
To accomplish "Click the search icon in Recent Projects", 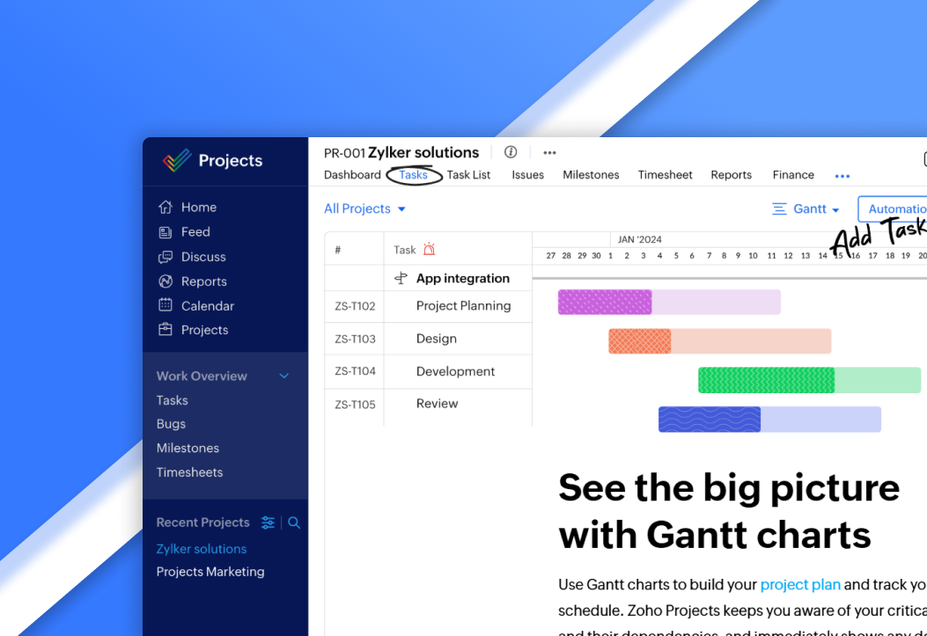I will click(x=294, y=523).
